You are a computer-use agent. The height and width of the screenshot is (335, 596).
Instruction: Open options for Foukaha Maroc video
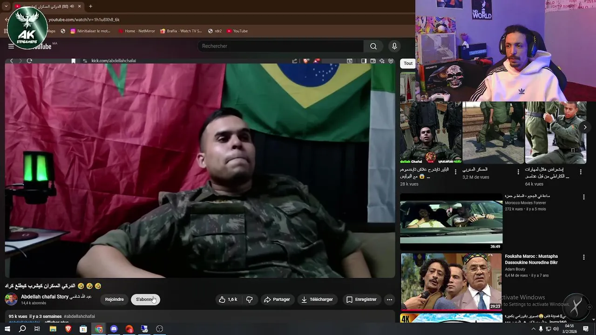[583, 257]
